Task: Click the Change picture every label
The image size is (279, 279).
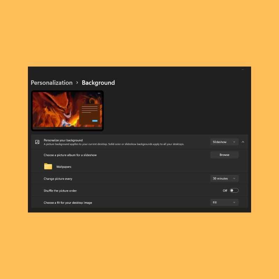Action: coord(58,179)
